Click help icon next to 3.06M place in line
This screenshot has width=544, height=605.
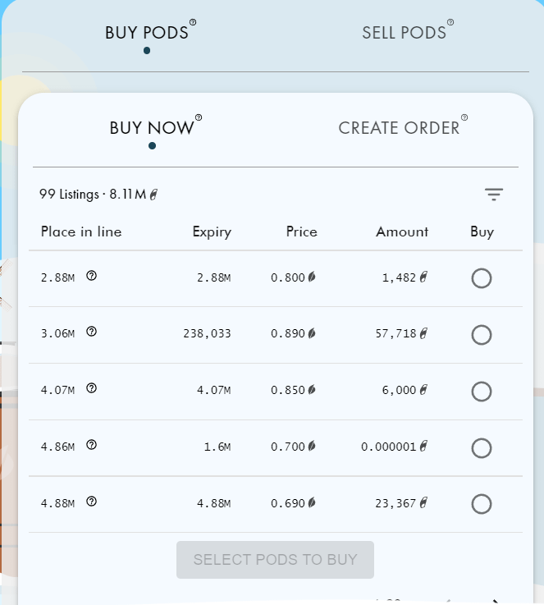(91, 332)
